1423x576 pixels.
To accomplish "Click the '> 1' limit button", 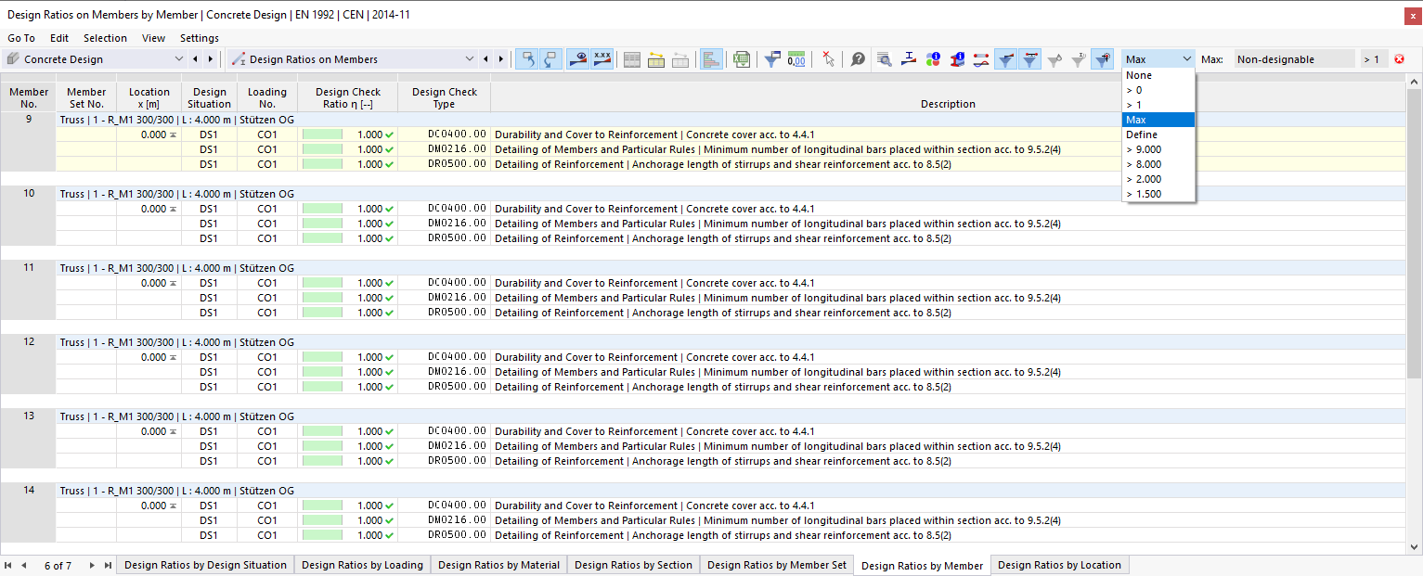I will tap(1372, 59).
